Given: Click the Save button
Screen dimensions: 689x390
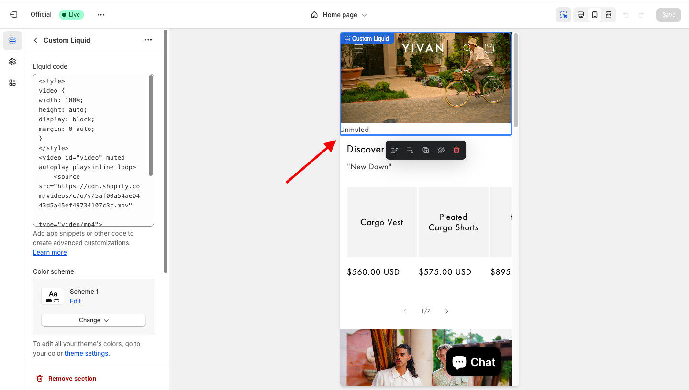Looking at the screenshot, I should pos(668,15).
